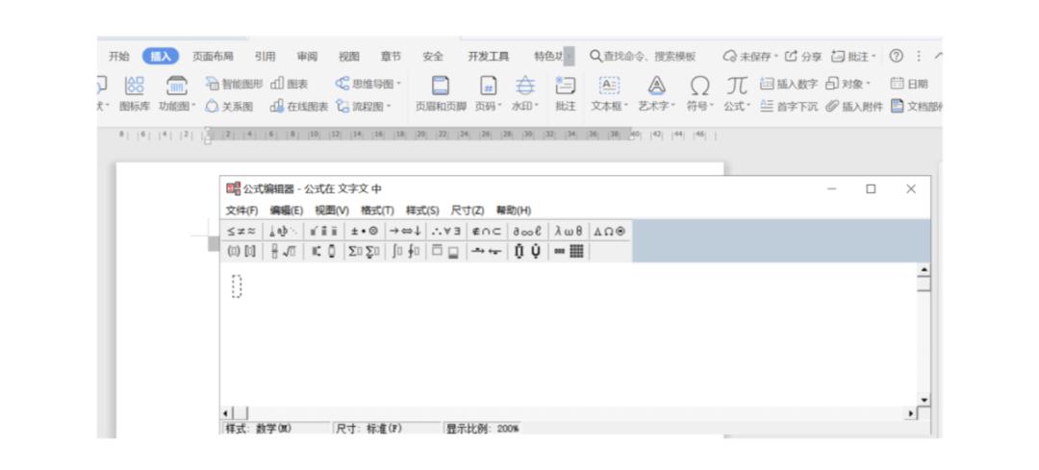Open 样式(S) menu in formula editor
This screenshot has width=1039, height=470.
pos(422,210)
